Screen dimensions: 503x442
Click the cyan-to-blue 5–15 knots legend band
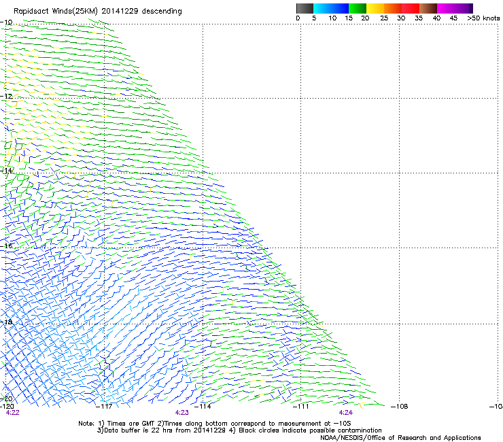[331, 8]
